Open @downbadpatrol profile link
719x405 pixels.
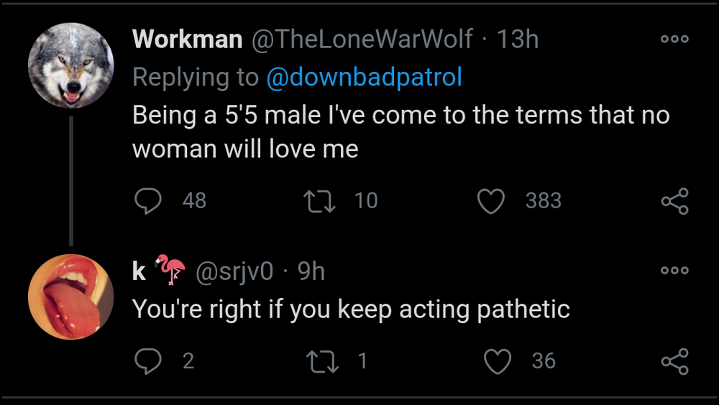[364, 78]
